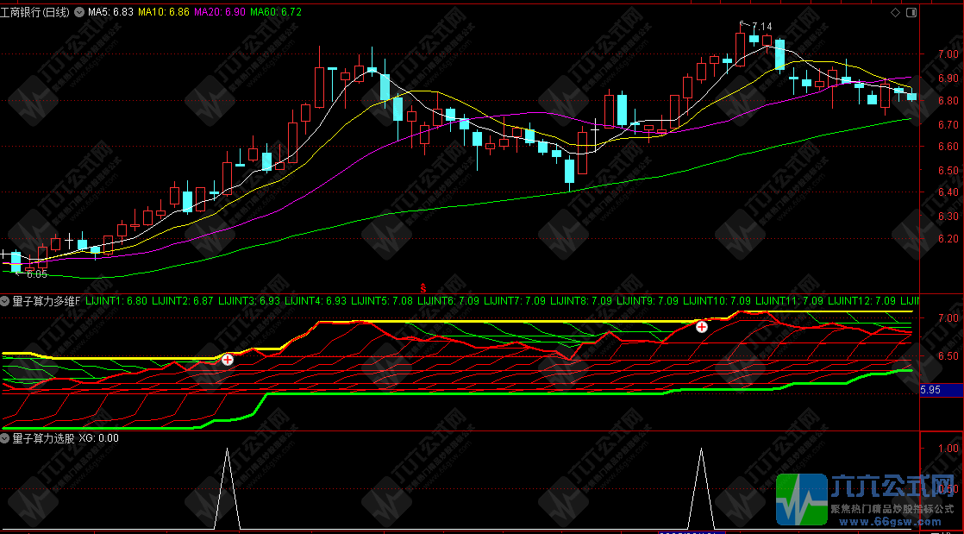Open the 量子算力选股 indicator dropdown arrow
The height and width of the screenshot is (534, 964).
pos(5,437)
